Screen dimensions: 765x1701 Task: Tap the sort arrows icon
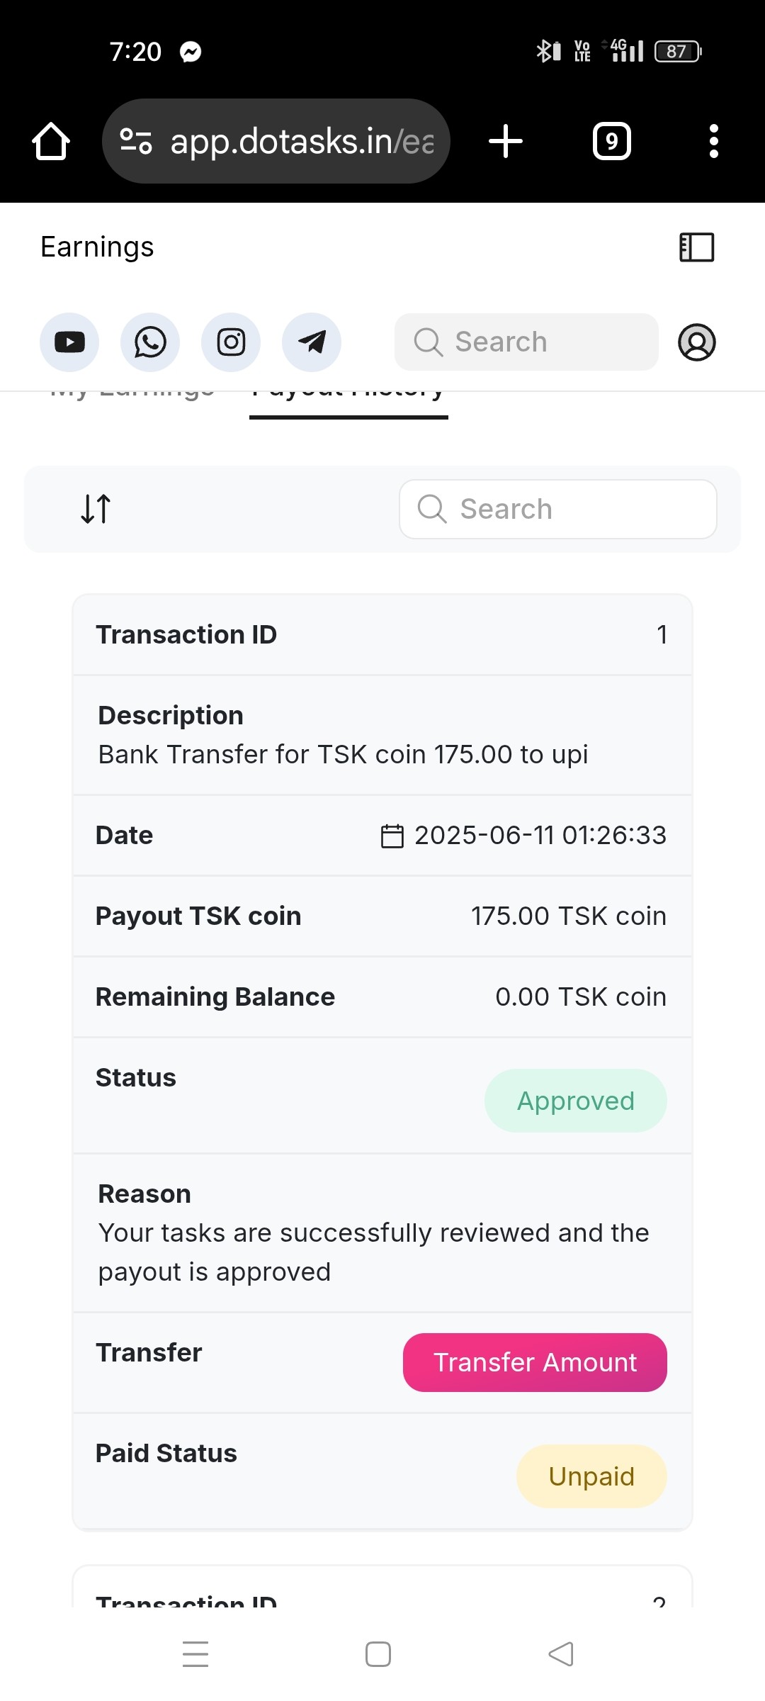(x=96, y=509)
